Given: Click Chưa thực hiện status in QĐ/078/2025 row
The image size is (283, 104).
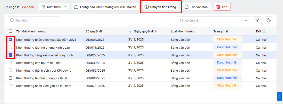Looking at the screenshot, I should click(227, 85).
